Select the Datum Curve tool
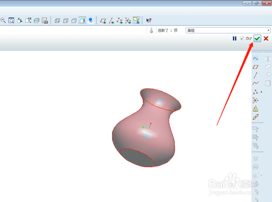 pyautogui.click(x=256, y=83)
